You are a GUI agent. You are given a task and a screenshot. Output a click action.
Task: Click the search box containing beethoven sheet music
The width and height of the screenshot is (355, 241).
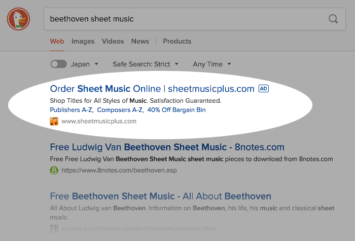(x=195, y=19)
